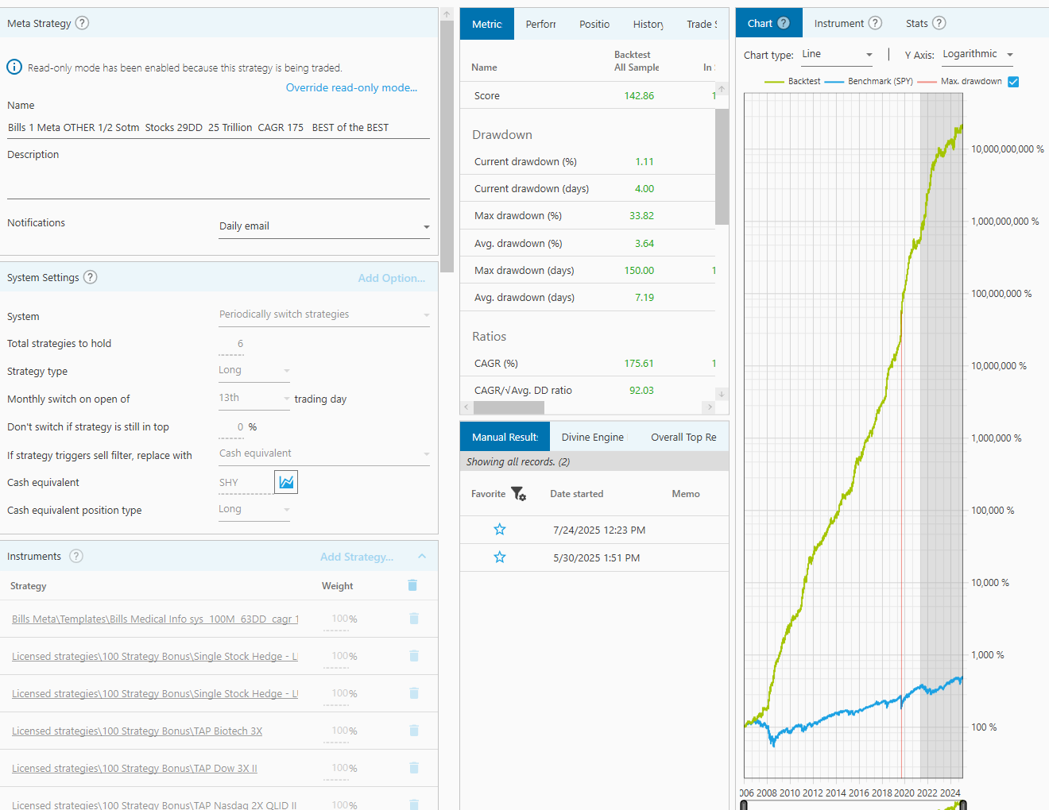Delete the TAP Biotech 3X strategy
1049x810 pixels.
[x=413, y=731]
